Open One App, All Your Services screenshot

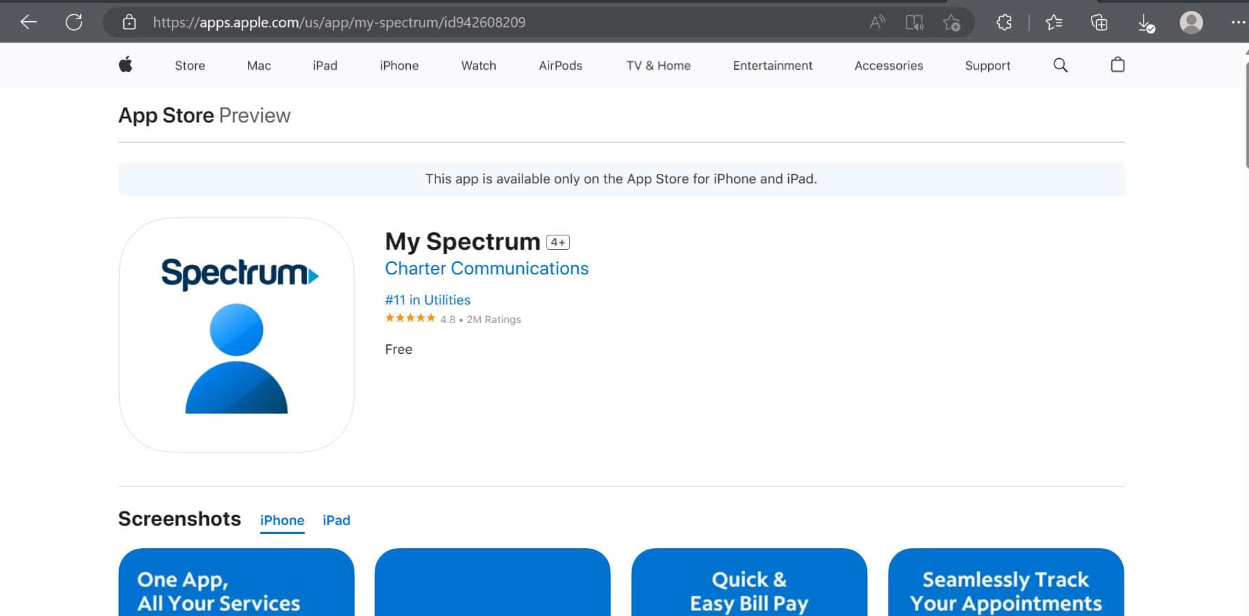pos(236,582)
